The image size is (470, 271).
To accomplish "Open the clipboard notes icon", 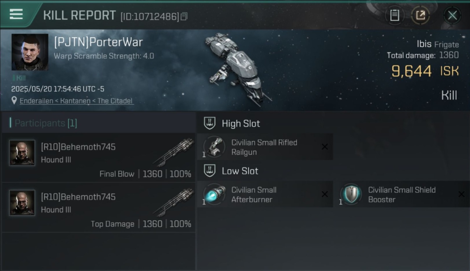I will click(x=394, y=16).
